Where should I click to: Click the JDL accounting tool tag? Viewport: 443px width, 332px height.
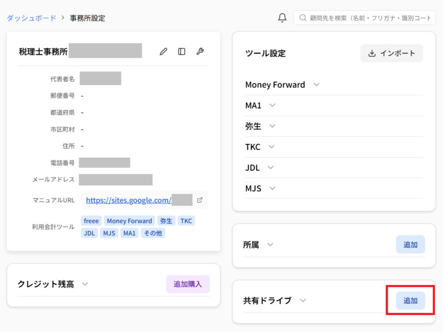[89, 233]
